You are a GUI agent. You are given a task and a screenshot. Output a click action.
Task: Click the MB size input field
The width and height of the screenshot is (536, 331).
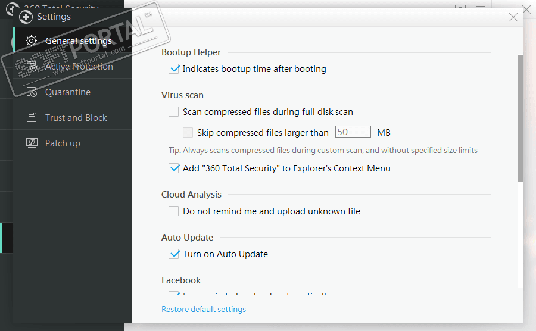[x=353, y=132]
